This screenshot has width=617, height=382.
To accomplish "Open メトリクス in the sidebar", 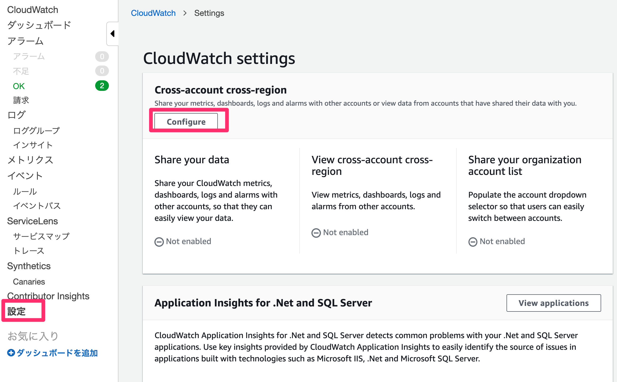I will pos(30,160).
